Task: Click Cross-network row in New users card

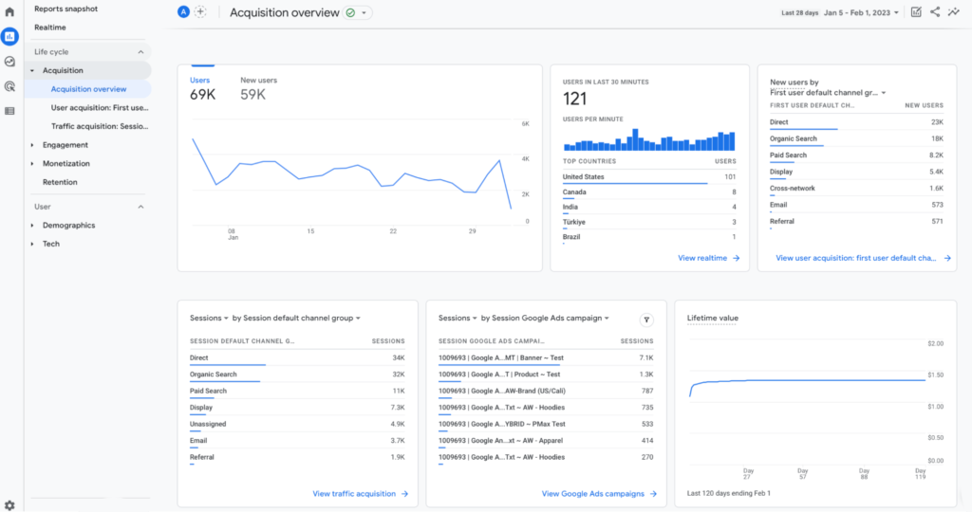Action: 856,189
